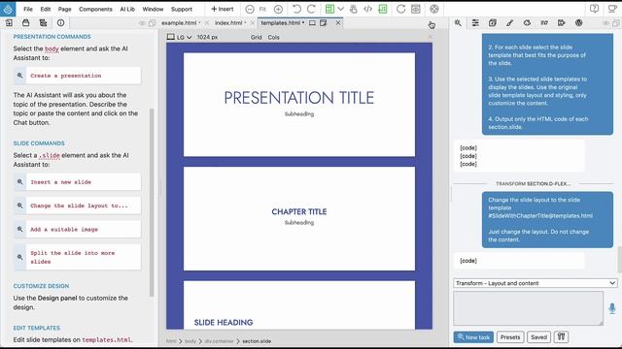Open the LG device size dropdown
Viewport: 622px width, 349px height.
click(x=180, y=37)
